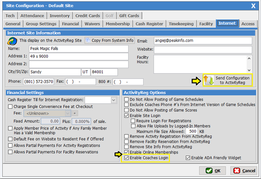Click the Internet Explorer ActivityReg site icon

pyautogui.click(x=12, y=41)
